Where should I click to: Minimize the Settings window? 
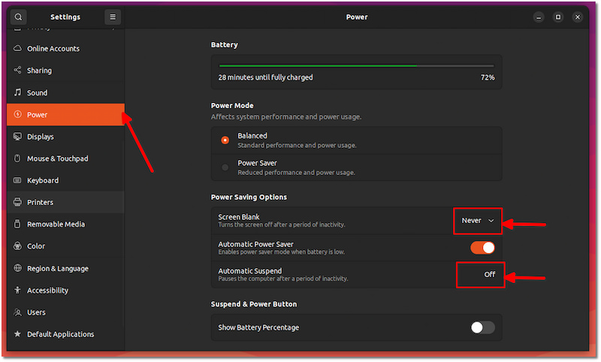pos(539,17)
